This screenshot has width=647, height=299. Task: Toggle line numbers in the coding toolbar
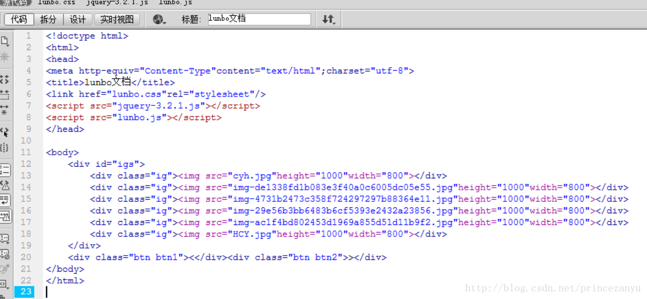(x=5, y=170)
